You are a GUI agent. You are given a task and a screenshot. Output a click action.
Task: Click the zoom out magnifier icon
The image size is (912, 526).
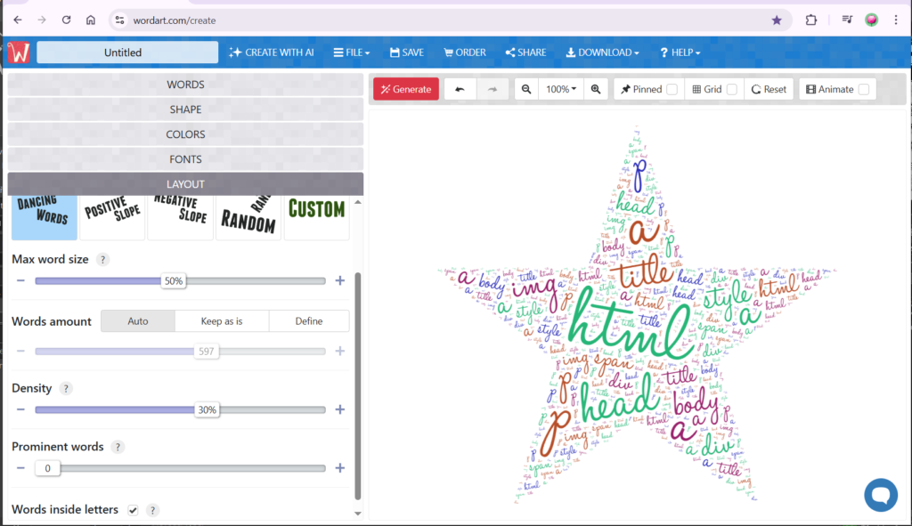pyautogui.click(x=526, y=89)
